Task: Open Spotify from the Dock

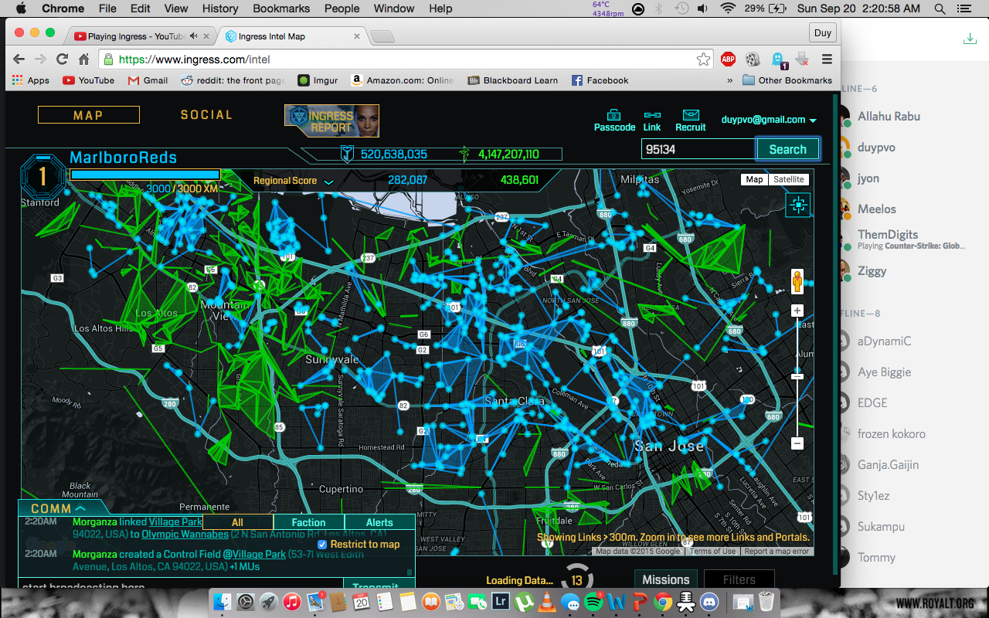Action: tap(593, 601)
